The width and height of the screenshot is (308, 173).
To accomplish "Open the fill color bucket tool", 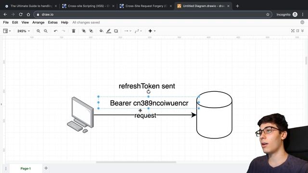I will tap(101, 31).
